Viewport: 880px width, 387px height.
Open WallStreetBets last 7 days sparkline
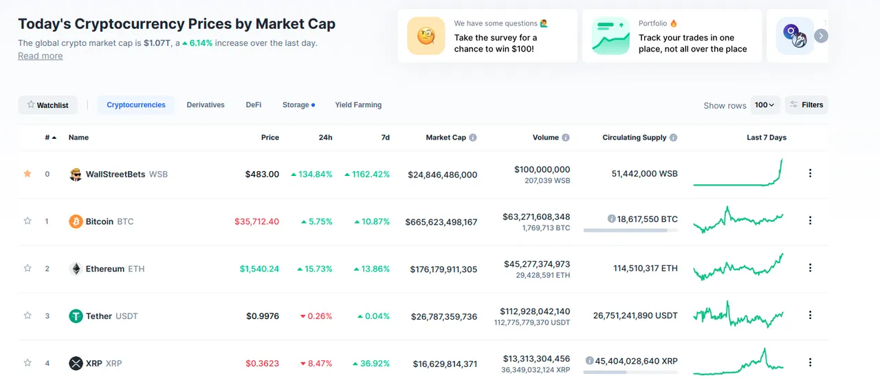[x=738, y=173]
